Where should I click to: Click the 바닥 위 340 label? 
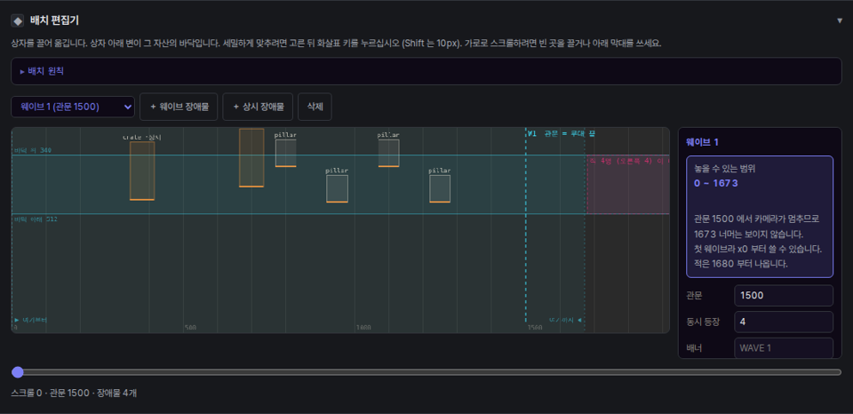tap(33, 150)
